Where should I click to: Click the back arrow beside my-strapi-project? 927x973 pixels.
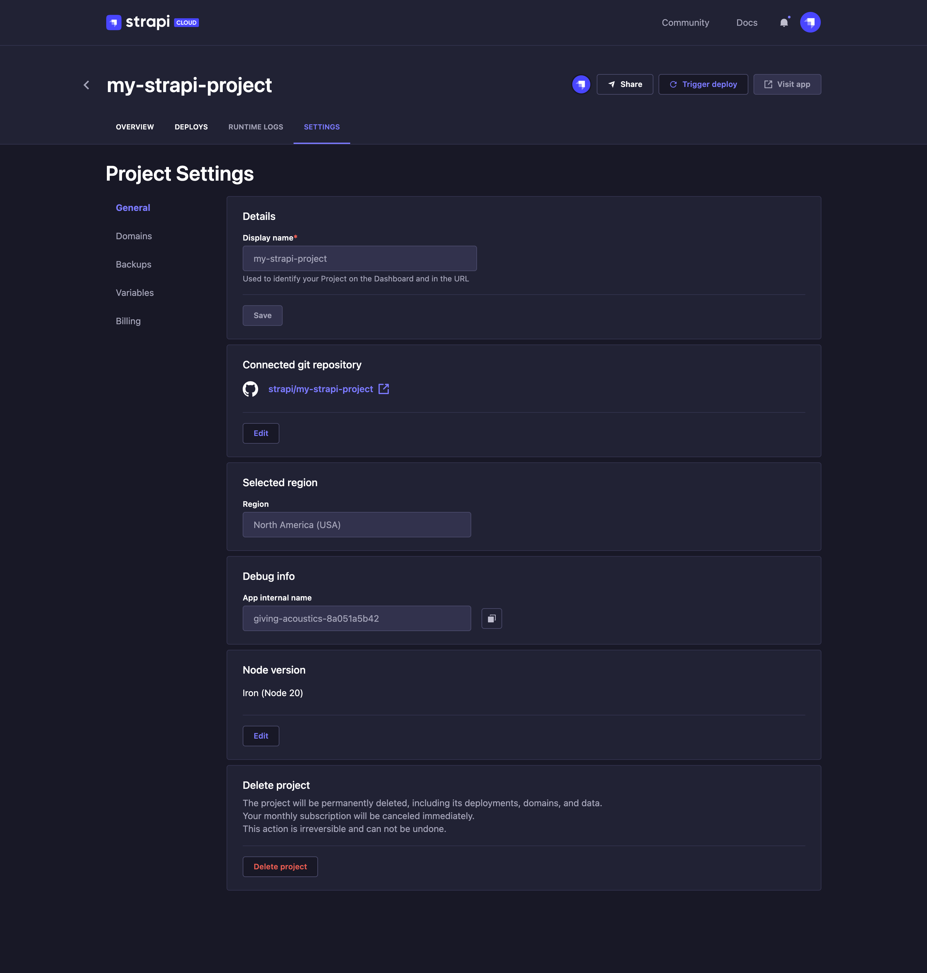pos(87,84)
